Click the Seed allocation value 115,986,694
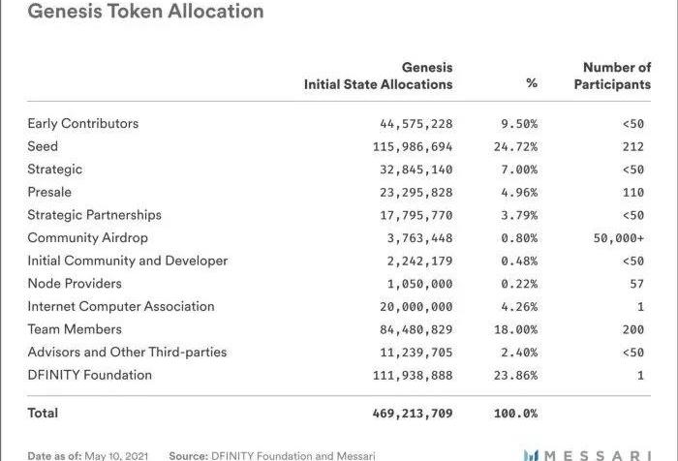The image size is (678, 461). tap(413, 147)
